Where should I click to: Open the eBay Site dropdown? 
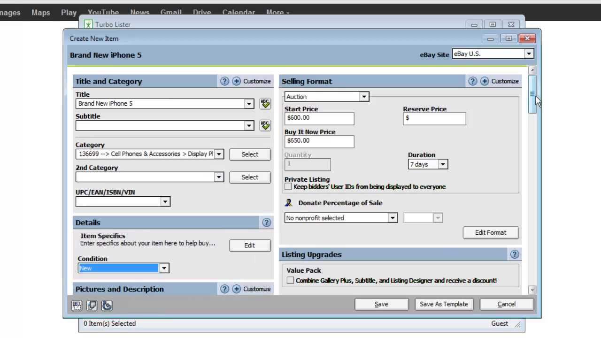coord(529,54)
